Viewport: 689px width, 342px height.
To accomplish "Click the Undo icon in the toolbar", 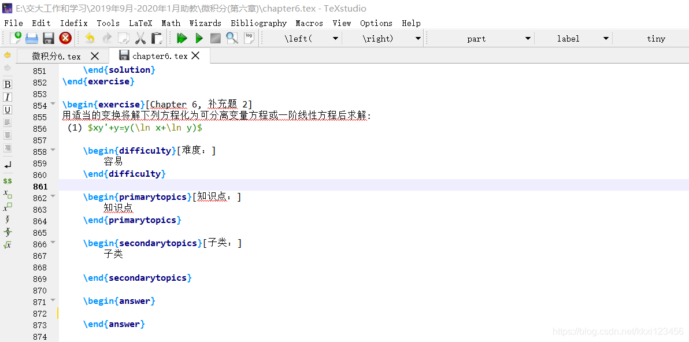I will [x=90, y=38].
